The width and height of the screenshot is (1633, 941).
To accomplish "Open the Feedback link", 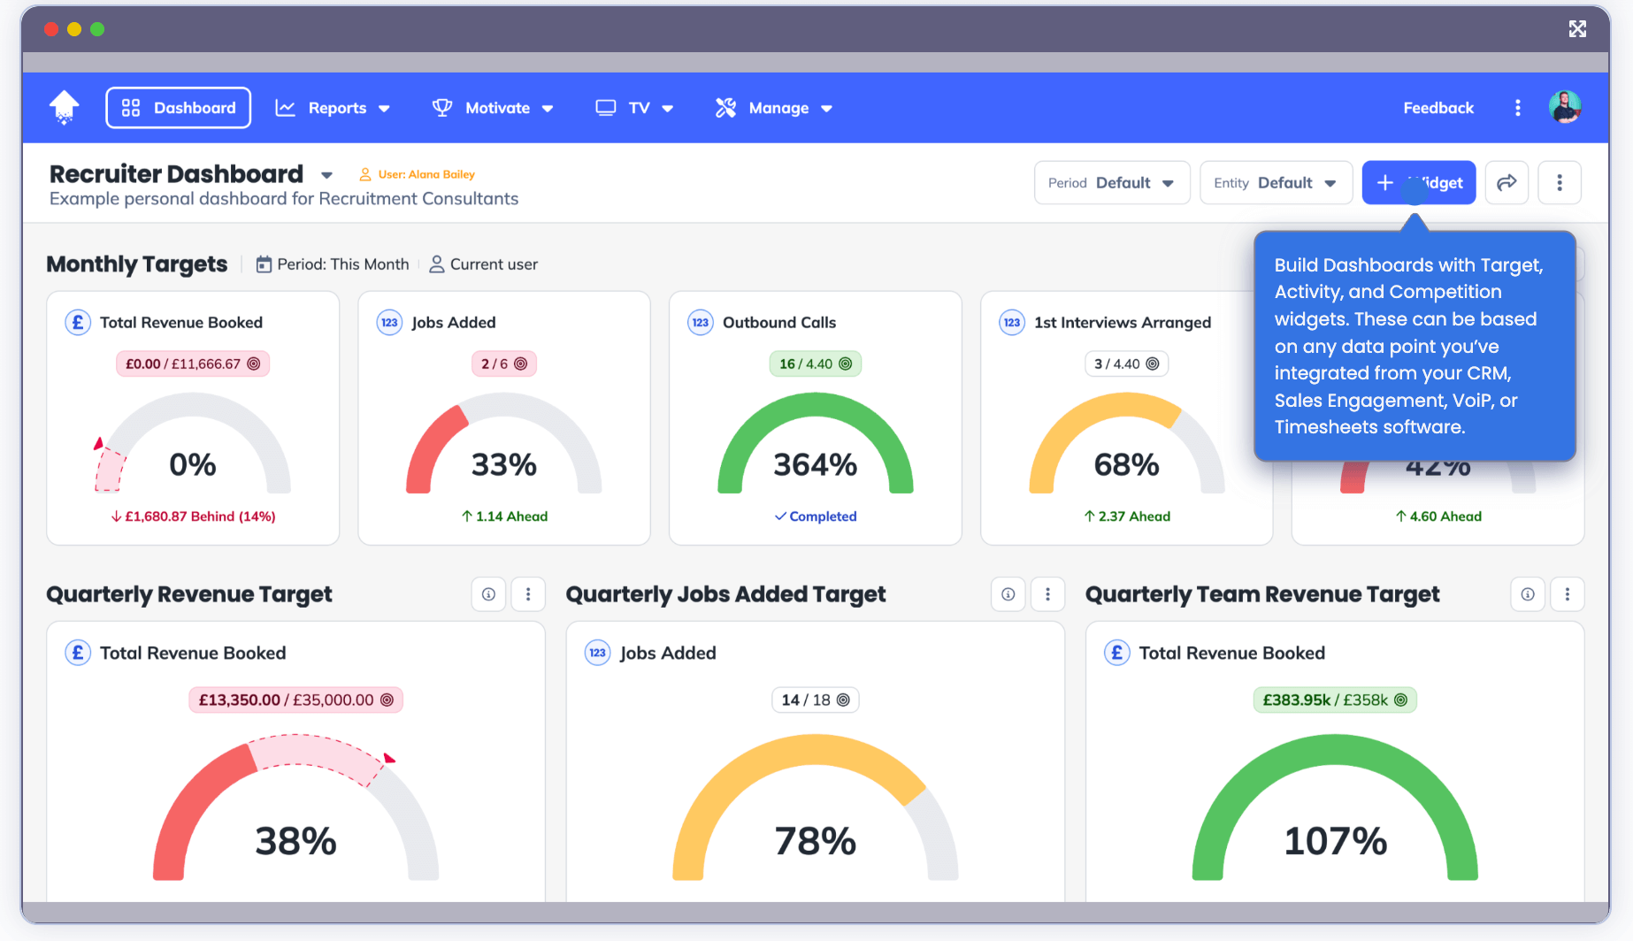I will (1437, 107).
